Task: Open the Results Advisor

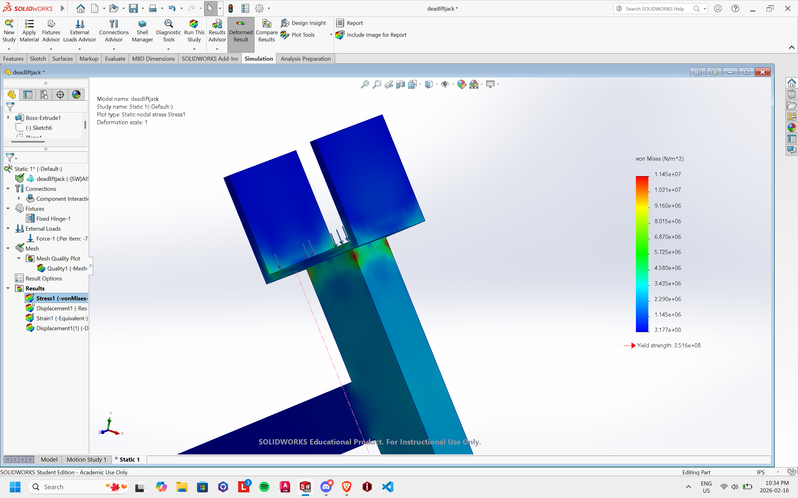Action: pyautogui.click(x=217, y=31)
